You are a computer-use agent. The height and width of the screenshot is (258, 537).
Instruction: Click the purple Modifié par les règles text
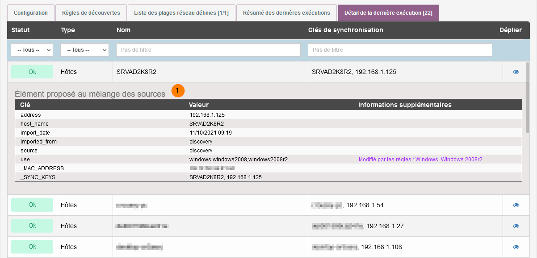(420, 160)
